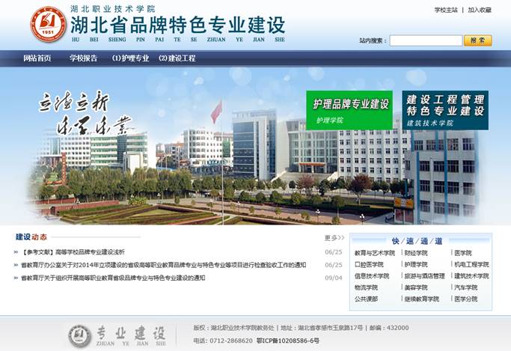The width and height of the screenshot is (511, 351).
Task: Open 教育与艺术学院 quick link
Action: (x=374, y=253)
